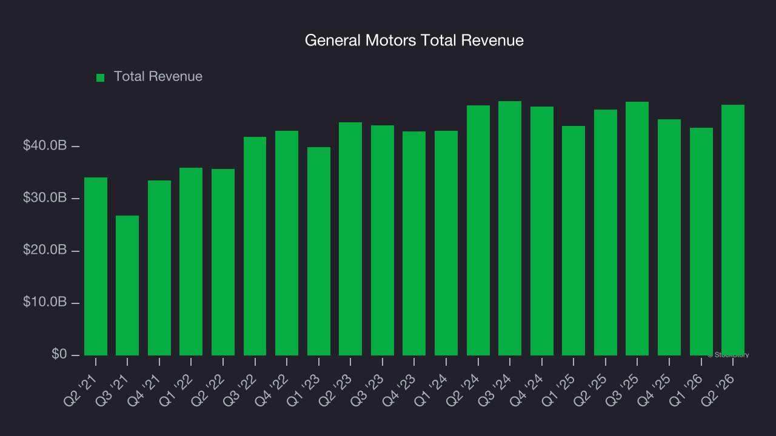Click the Total Revenue legend label
This screenshot has height=436, width=776.
tap(158, 77)
